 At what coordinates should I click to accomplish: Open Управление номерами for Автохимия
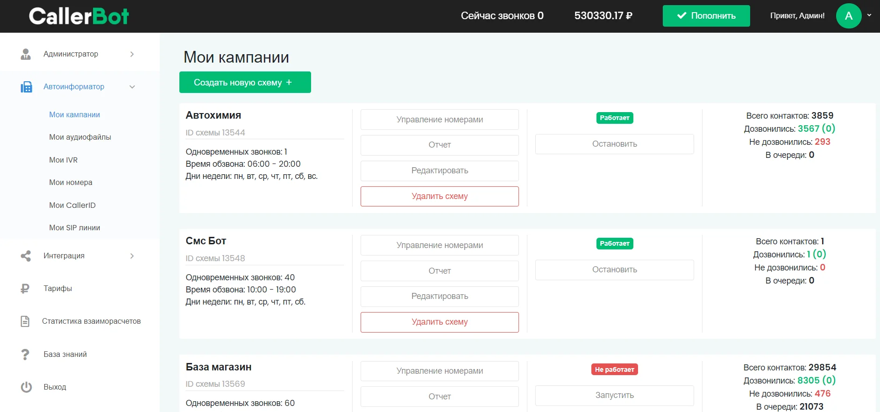click(x=440, y=120)
